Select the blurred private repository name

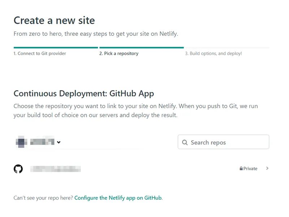pos(56,169)
